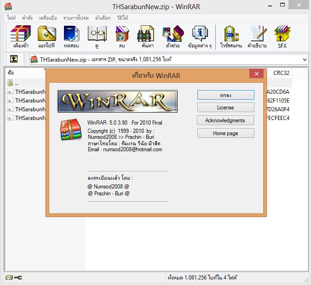This screenshot has width=311, height=285.
Task: Open the File (ไฟล์) menu
Action: coord(12,18)
